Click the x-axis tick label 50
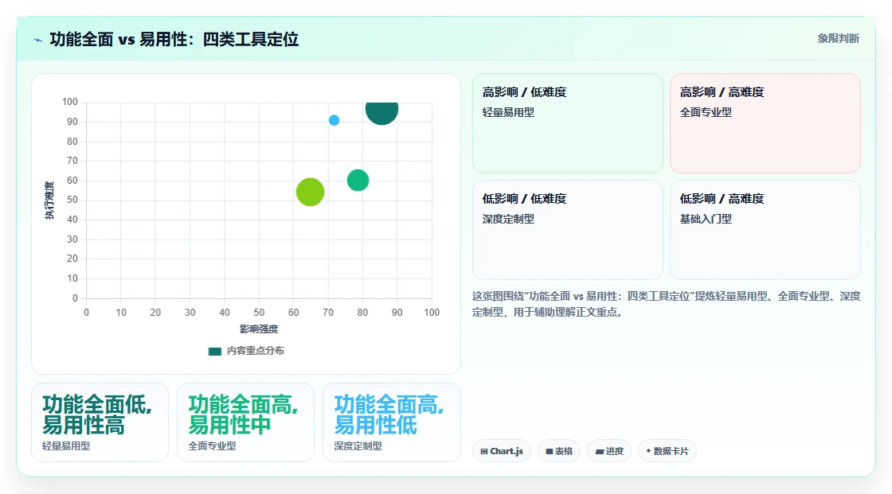 259,313
